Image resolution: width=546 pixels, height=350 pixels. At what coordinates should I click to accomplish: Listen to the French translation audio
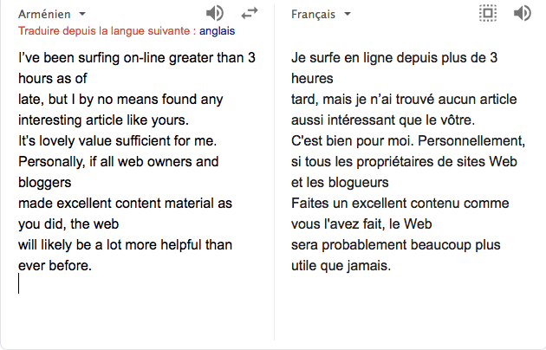[x=522, y=13]
